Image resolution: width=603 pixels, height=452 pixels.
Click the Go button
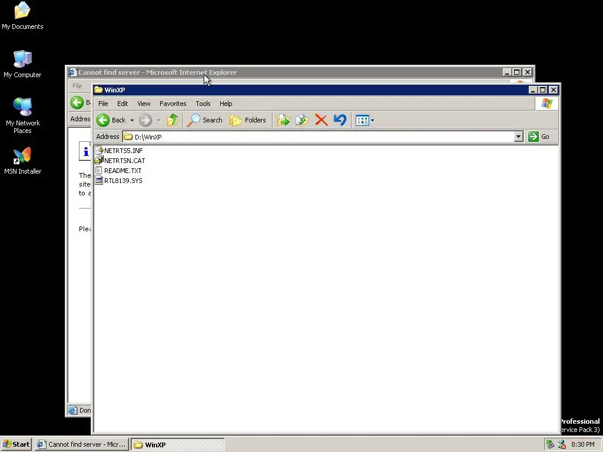(539, 137)
